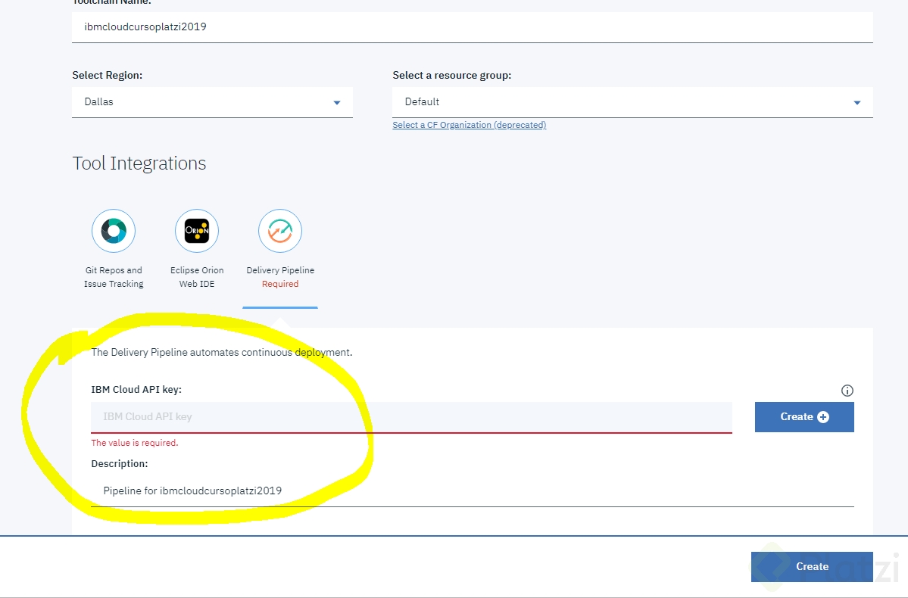The height and width of the screenshot is (598, 908).
Task: Click inside the IBM Cloud API key field
Action: (411, 417)
